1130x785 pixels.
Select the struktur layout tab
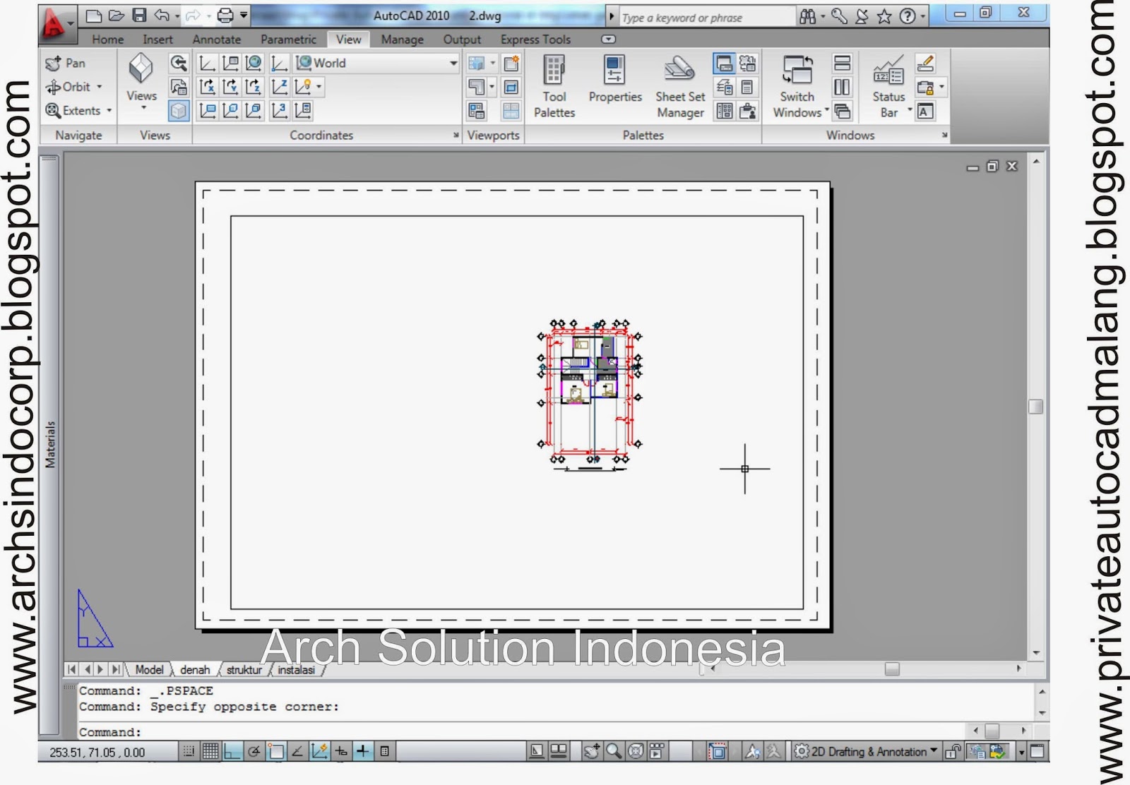(x=244, y=669)
